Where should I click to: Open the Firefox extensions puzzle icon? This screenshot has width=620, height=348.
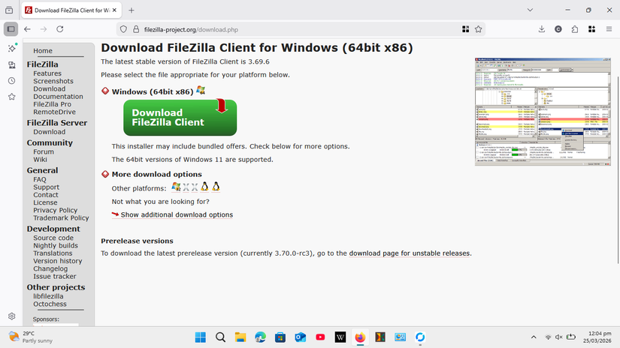[x=575, y=29]
